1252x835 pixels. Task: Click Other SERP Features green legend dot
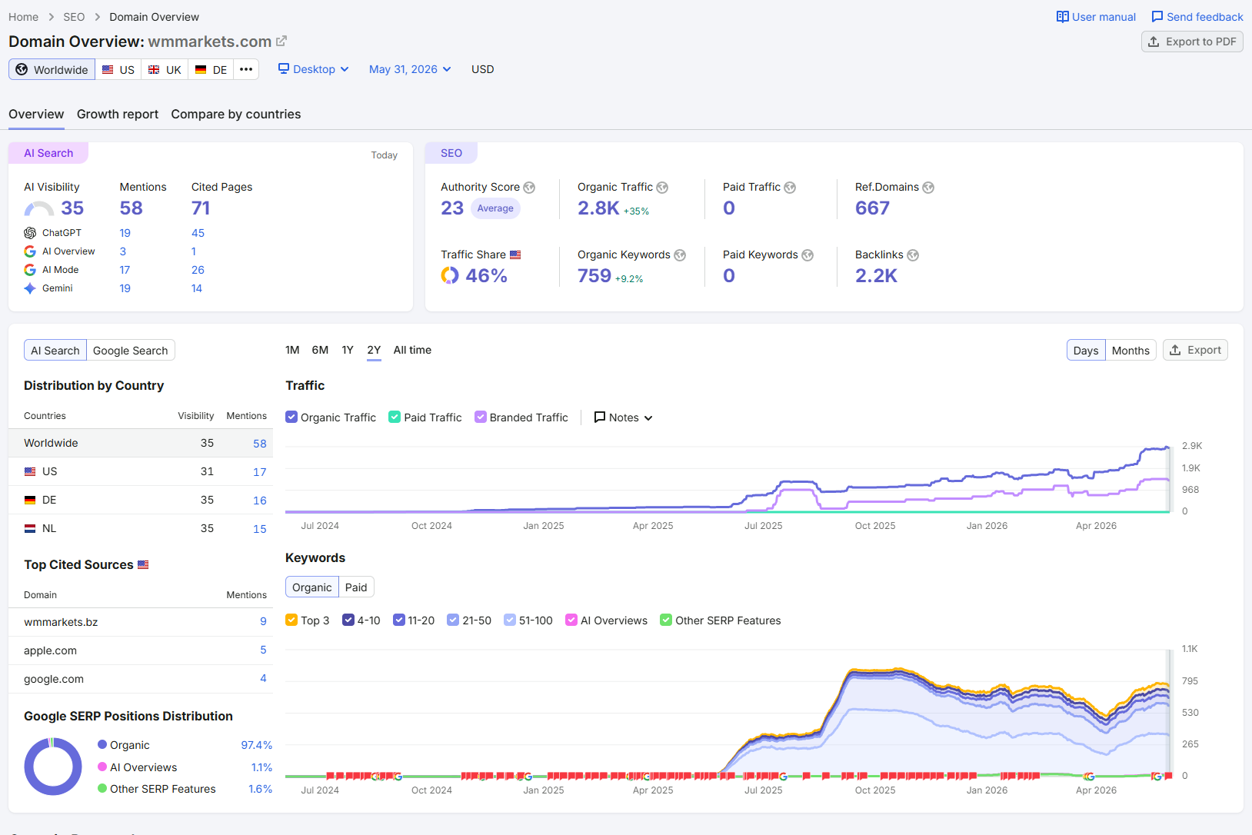tap(102, 788)
